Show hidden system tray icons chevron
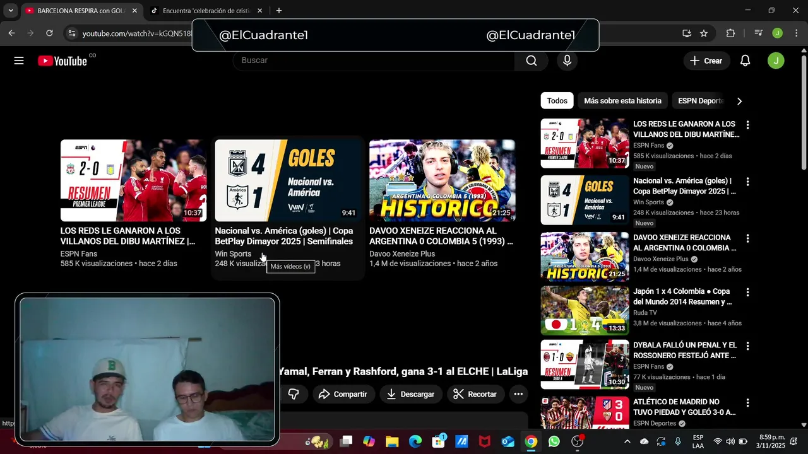This screenshot has width=808, height=454. coord(627,441)
